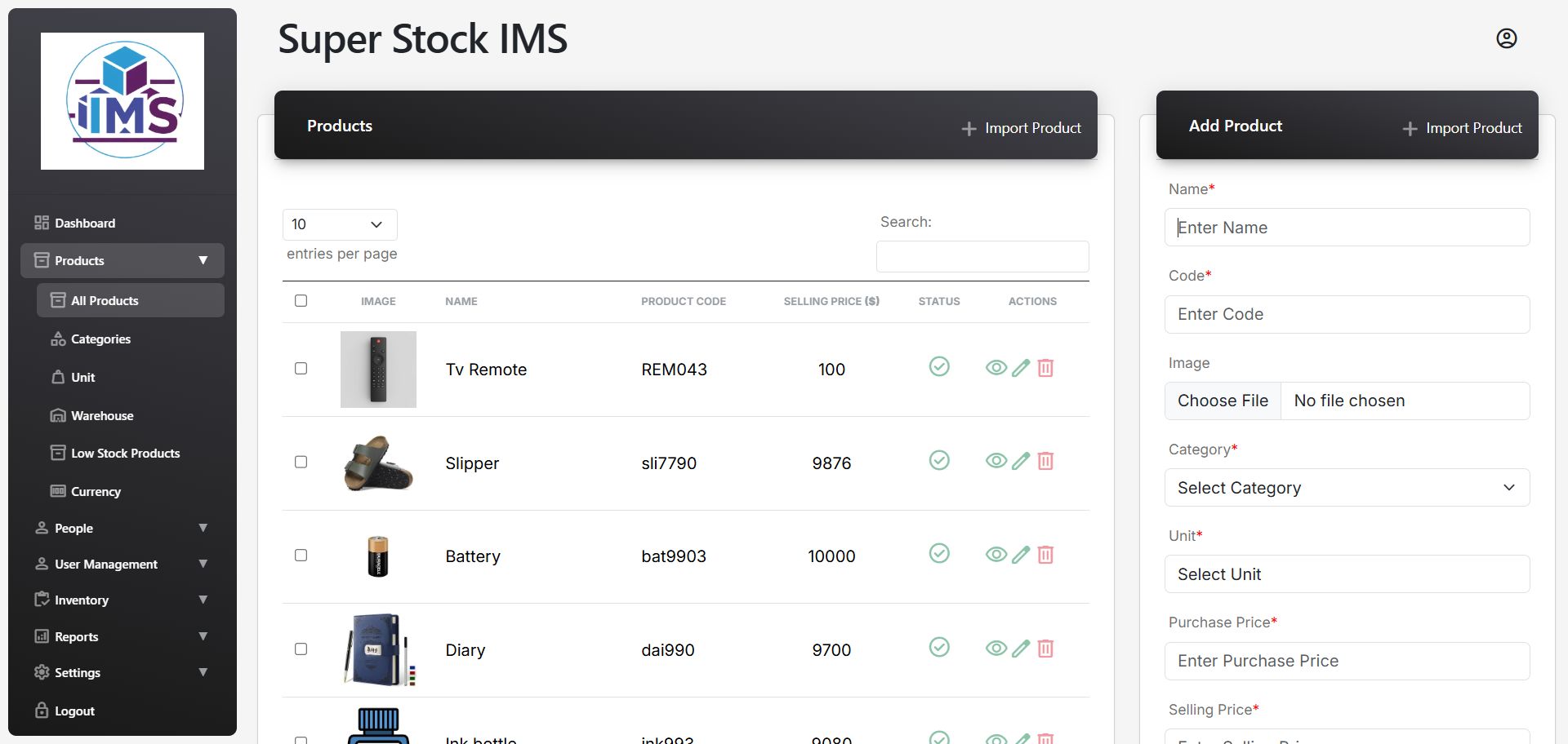
Task: Go to Dashboard from sidebar
Action: [x=85, y=223]
